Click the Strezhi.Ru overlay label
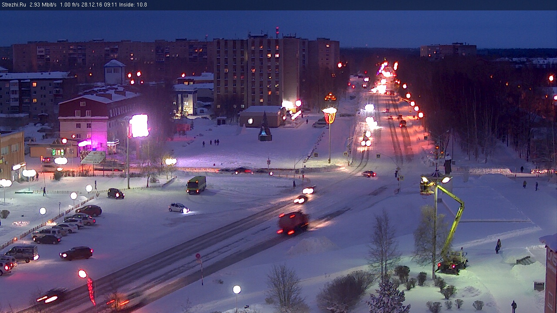 tap(14, 5)
